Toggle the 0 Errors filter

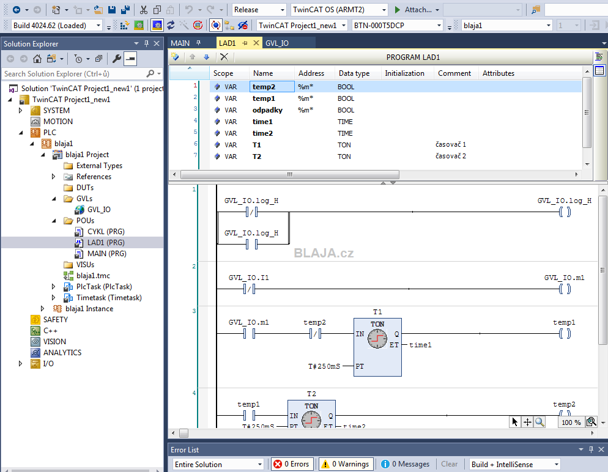(292, 464)
